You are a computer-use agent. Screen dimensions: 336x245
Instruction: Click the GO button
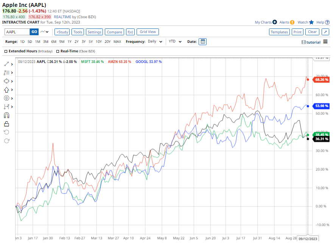pos(34,32)
